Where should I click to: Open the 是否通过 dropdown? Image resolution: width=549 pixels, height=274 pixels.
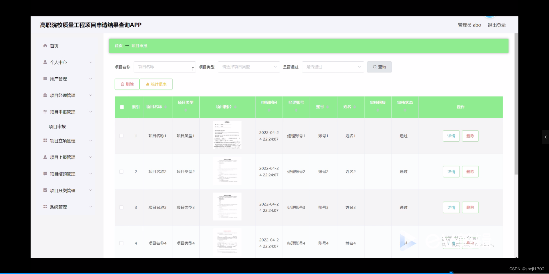pos(333,67)
